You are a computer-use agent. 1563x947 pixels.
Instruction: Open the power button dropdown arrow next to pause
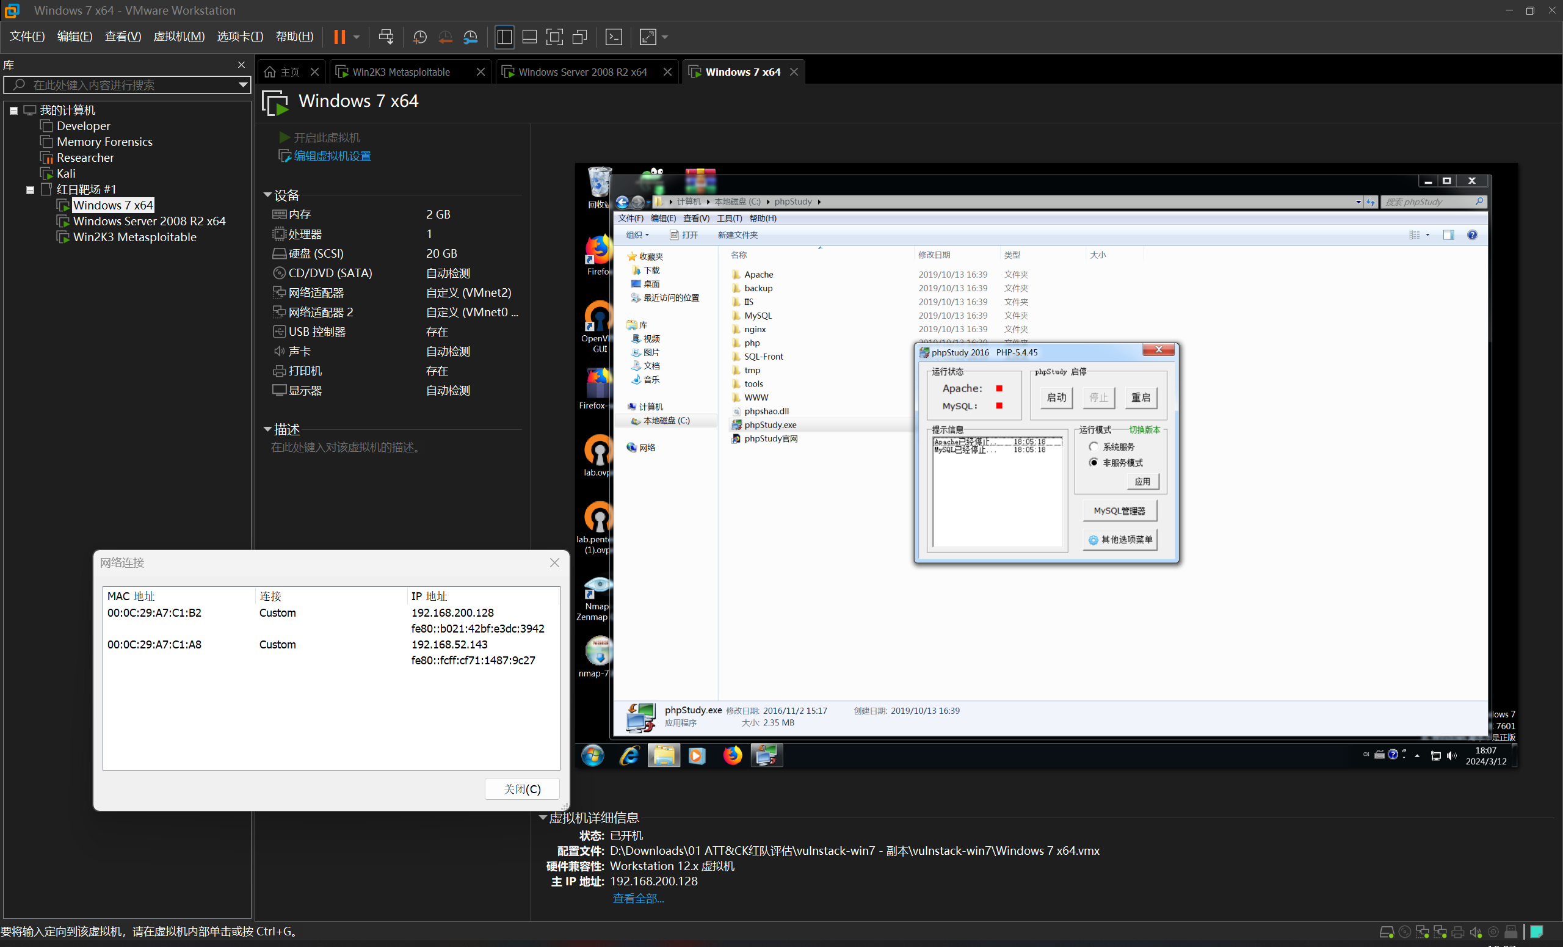(x=357, y=37)
